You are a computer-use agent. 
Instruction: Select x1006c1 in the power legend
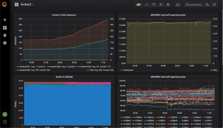pos(185,120)
